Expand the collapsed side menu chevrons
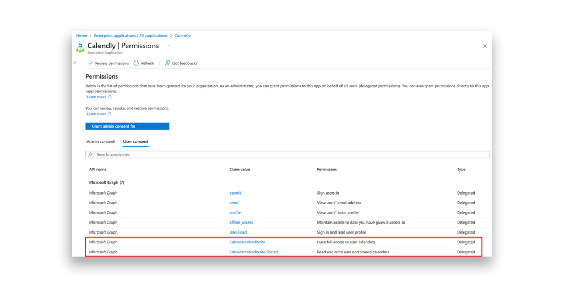The image size is (564, 288). click(75, 63)
